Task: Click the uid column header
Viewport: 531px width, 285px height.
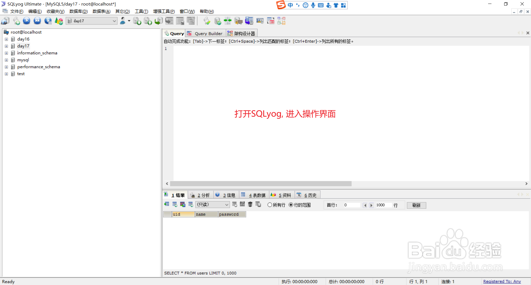Action: pyautogui.click(x=183, y=214)
